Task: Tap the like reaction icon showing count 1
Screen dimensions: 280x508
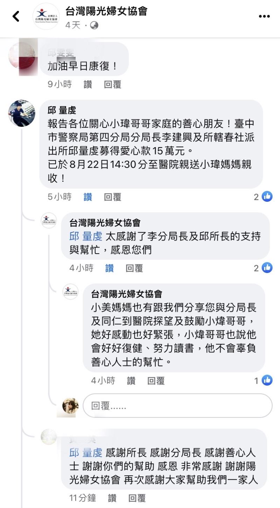Action: pos(267,380)
